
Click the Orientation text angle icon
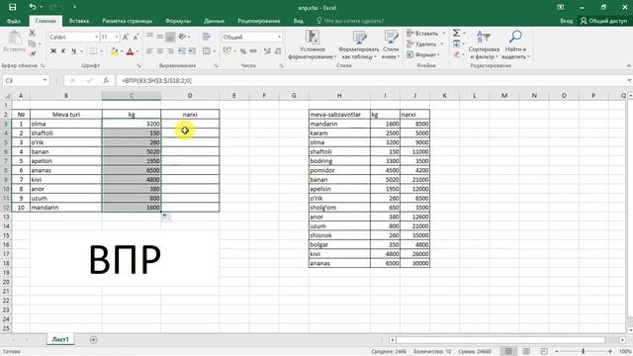[x=182, y=38]
